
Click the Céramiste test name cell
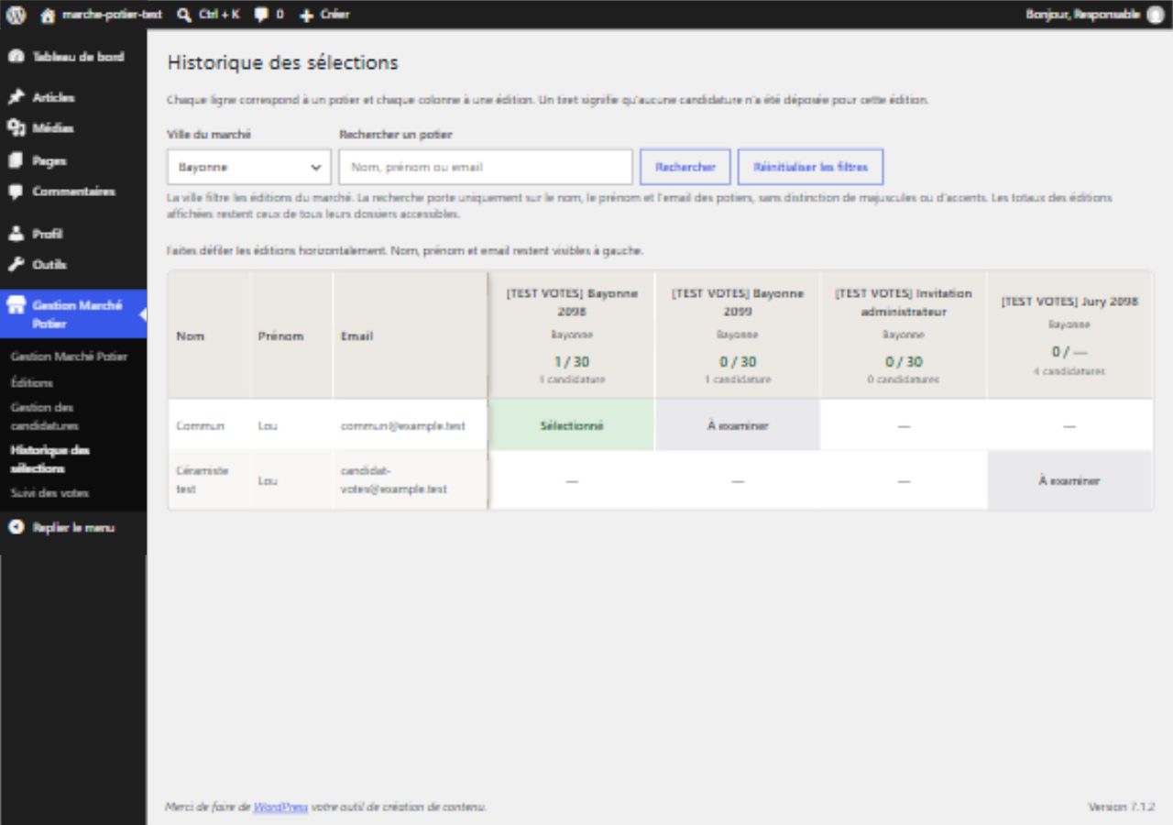point(208,480)
